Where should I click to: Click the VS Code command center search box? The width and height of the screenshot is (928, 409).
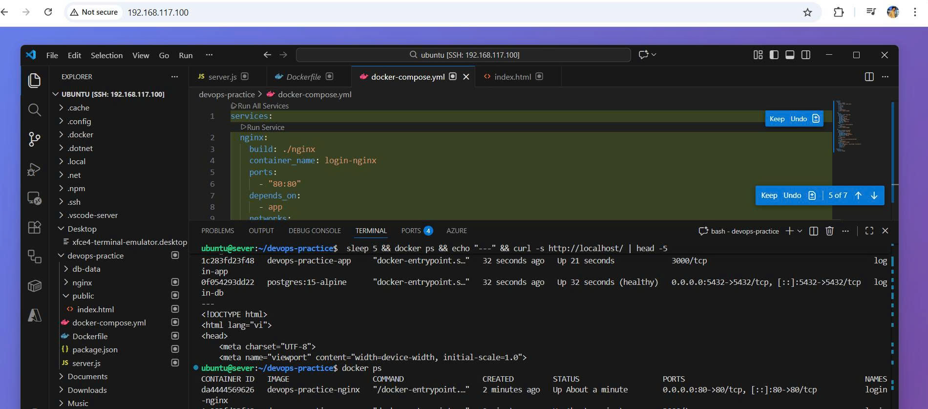point(463,55)
